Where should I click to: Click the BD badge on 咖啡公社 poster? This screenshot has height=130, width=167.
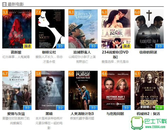(x=60, y=46)
